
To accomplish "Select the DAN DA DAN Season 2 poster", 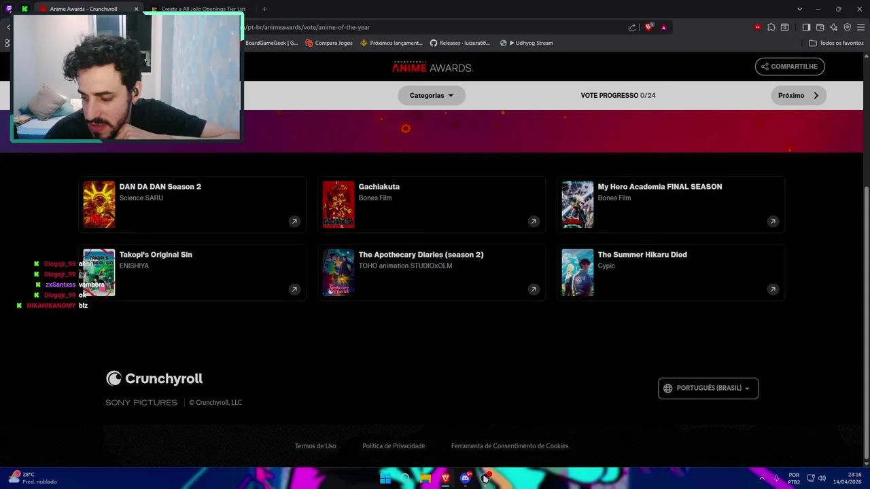I will tap(99, 204).
